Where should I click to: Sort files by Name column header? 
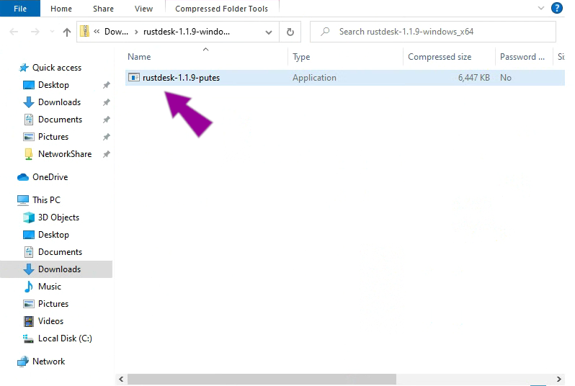[139, 57]
